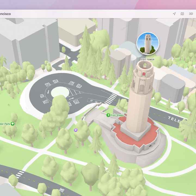Click the green Coit Steps hiker icon

tap(108, 115)
